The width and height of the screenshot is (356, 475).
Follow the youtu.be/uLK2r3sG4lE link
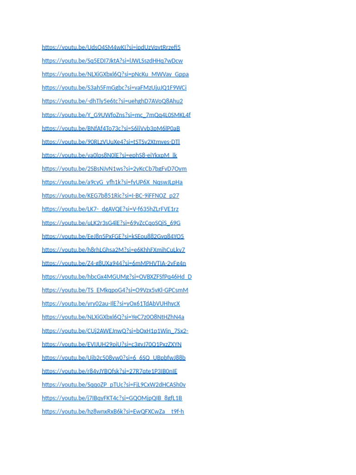point(111,223)
